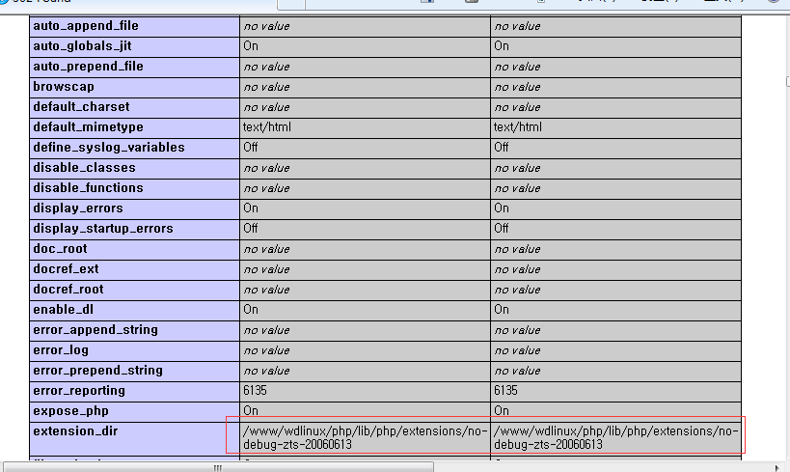Click first 'no value' in browscap row
Screen dimensions: 790x472
click(266, 87)
